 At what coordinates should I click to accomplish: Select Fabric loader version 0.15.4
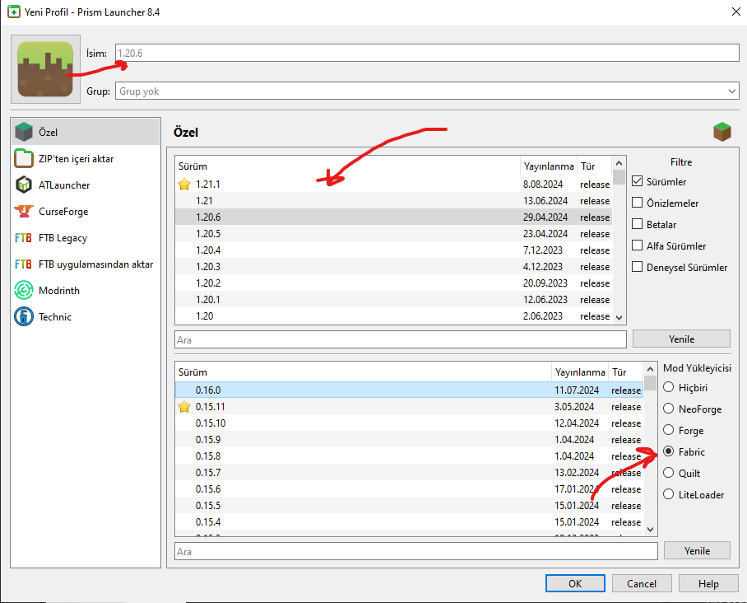click(x=410, y=522)
